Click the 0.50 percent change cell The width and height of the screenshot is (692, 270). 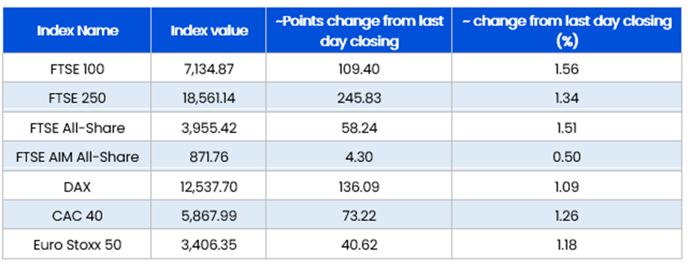coord(567,157)
